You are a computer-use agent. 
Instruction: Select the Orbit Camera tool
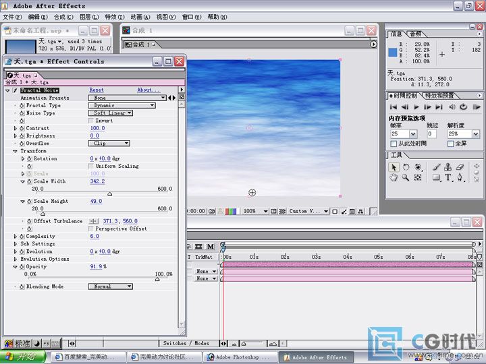pos(418,167)
